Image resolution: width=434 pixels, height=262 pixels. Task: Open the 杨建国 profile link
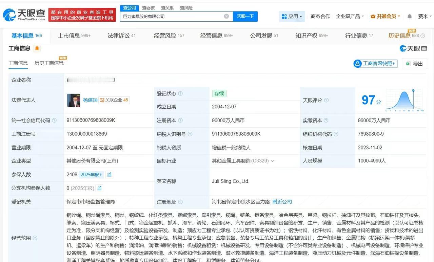(x=90, y=100)
